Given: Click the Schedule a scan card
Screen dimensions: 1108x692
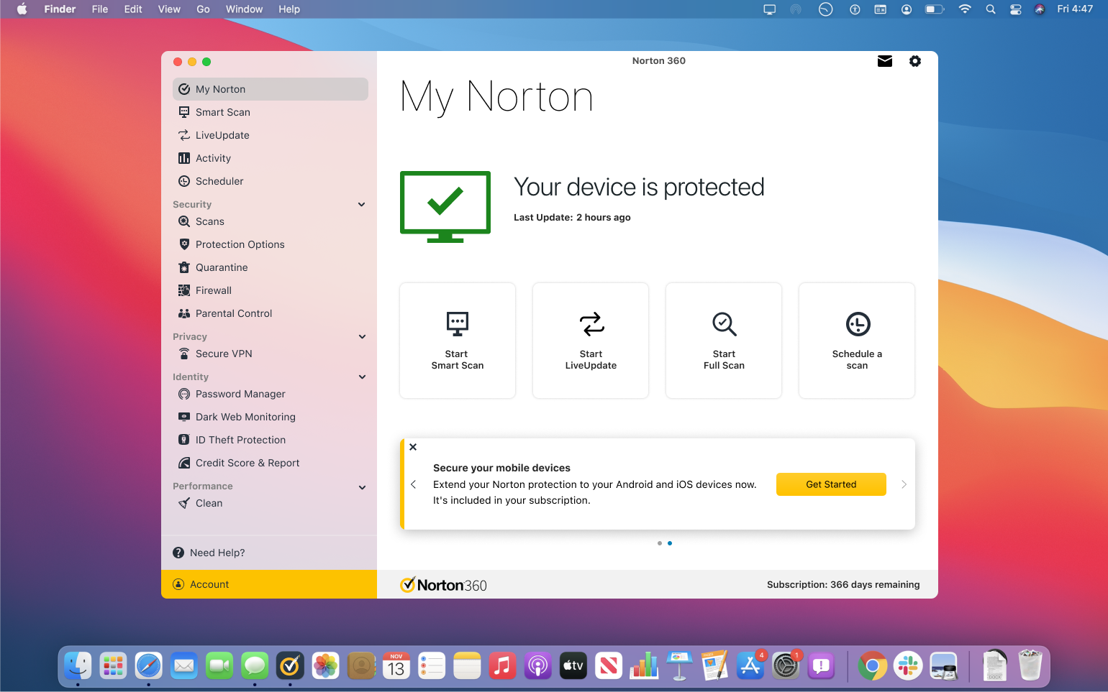Looking at the screenshot, I should [x=857, y=341].
